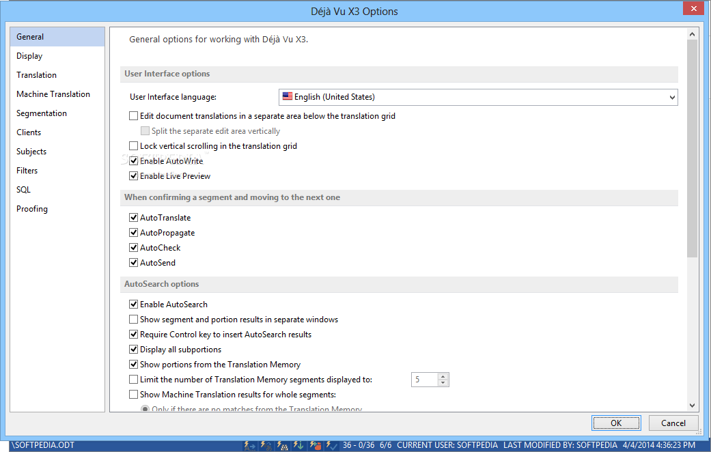Open the Filters category

[57, 171]
